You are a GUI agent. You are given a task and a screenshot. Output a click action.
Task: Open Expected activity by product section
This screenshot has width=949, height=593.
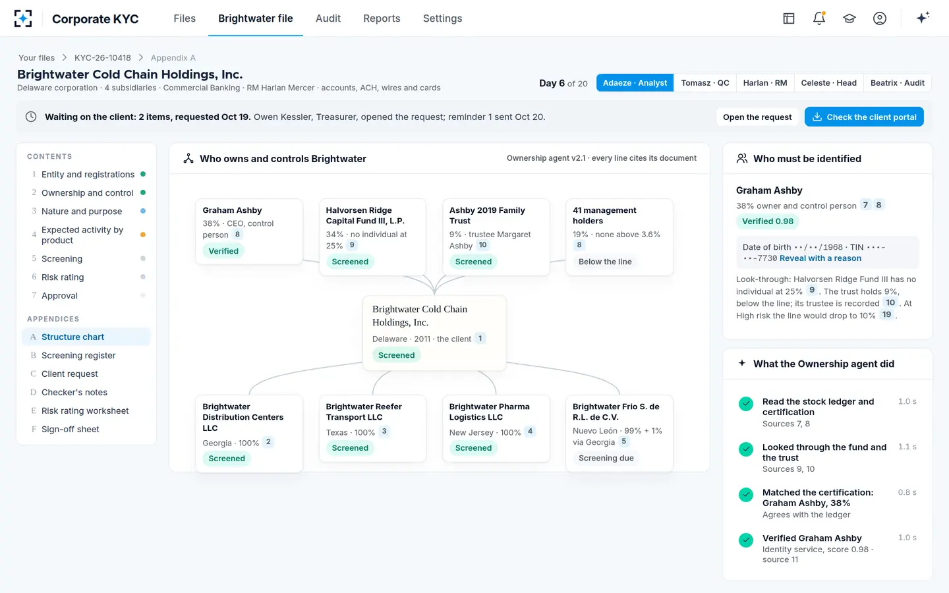tap(87, 235)
